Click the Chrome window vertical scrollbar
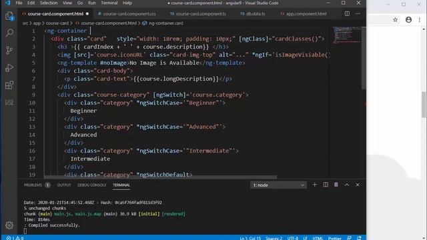 pyautogui.click(x=424, y=105)
